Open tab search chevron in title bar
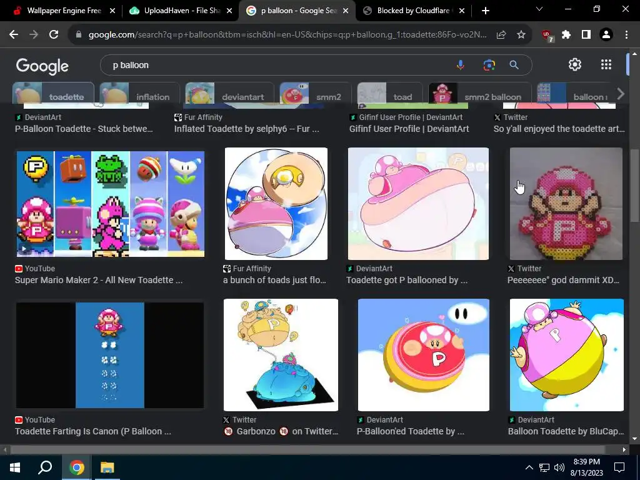640x480 pixels. [539, 9]
